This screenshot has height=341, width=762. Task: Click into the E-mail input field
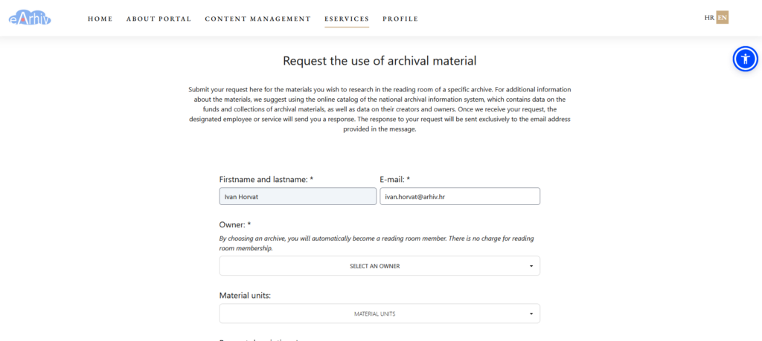click(460, 196)
